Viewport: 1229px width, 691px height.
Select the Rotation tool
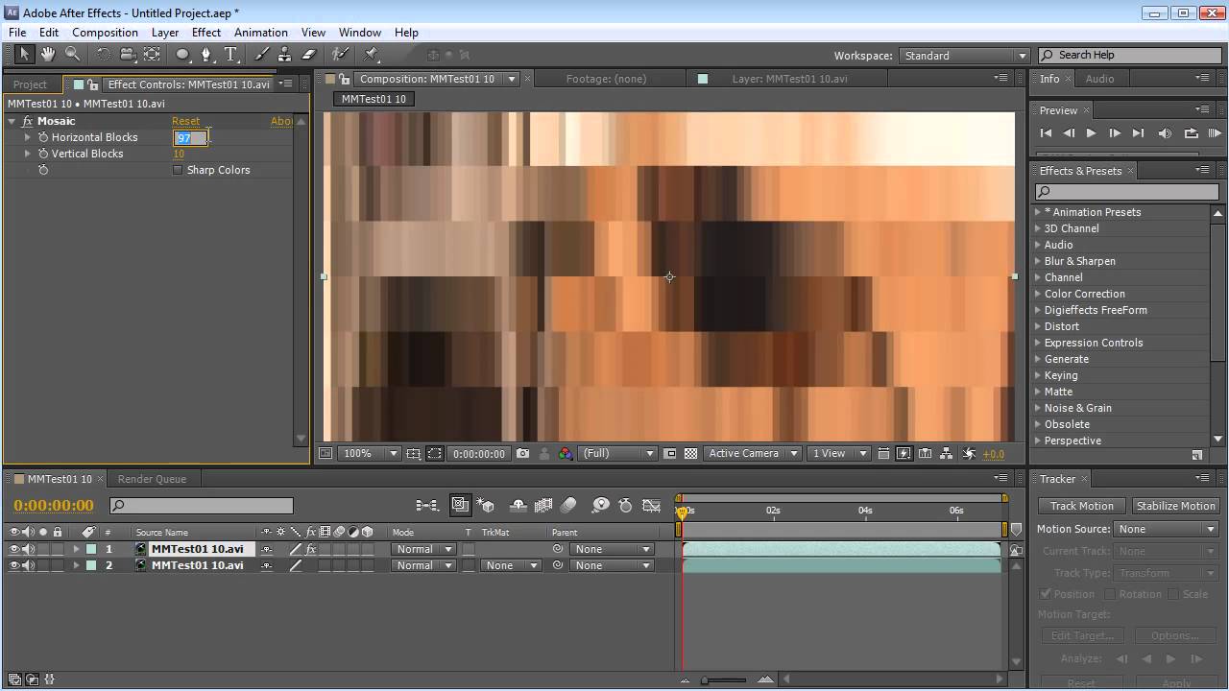pyautogui.click(x=103, y=55)
